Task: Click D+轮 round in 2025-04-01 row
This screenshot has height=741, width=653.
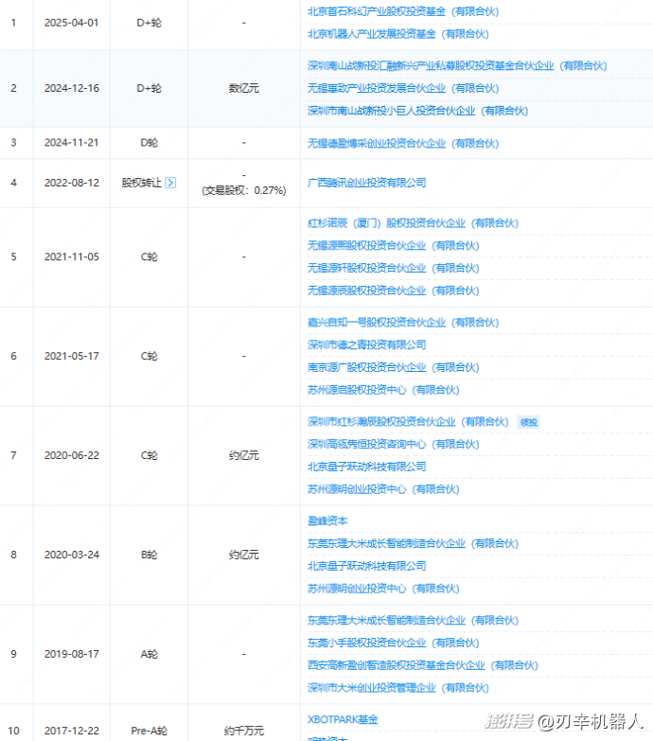Action: click(x=149, y=23)
